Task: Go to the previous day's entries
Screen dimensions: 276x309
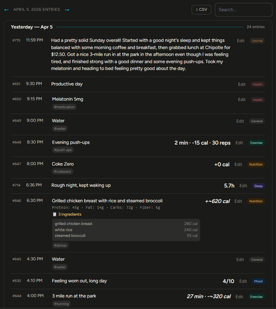Action: 6,10
